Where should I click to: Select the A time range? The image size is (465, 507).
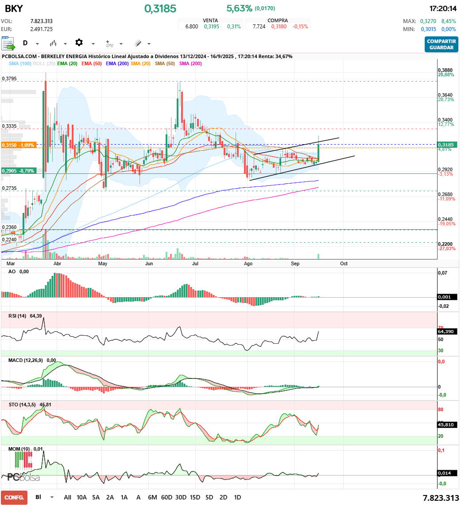point(138,497)
